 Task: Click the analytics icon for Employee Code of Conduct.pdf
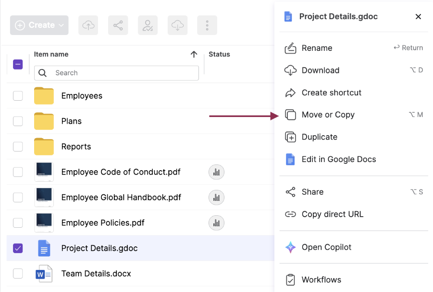[216, 172]
